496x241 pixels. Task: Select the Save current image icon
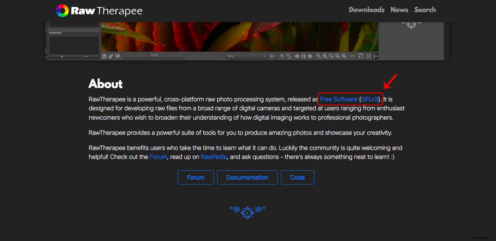coord(104,56)
